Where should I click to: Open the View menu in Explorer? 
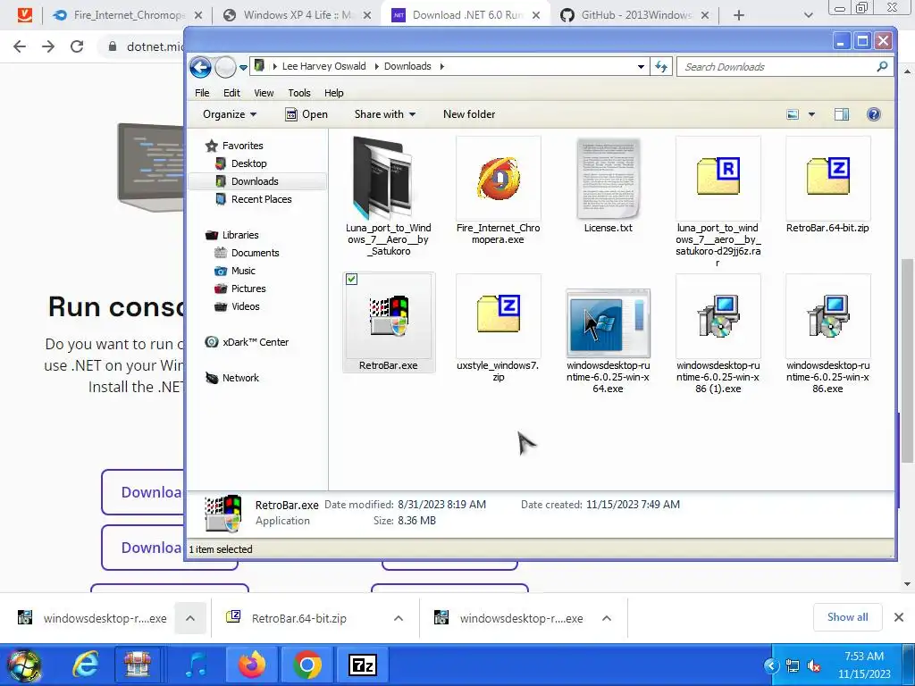(264, 93)
